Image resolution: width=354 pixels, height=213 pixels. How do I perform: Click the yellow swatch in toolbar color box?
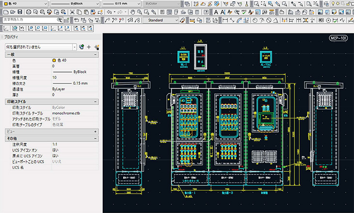(6, 3)
